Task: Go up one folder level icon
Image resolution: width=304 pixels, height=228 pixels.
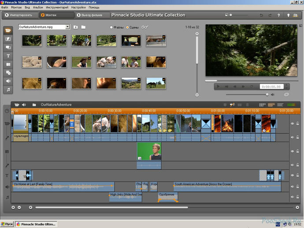Action: (x=76, y=27)
